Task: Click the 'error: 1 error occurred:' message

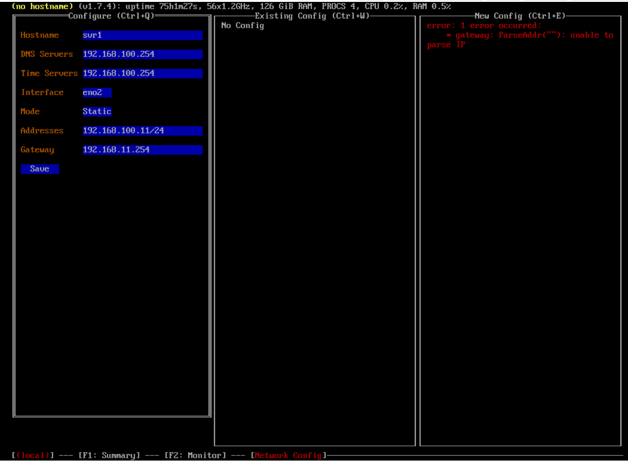Action: point(484,26)
